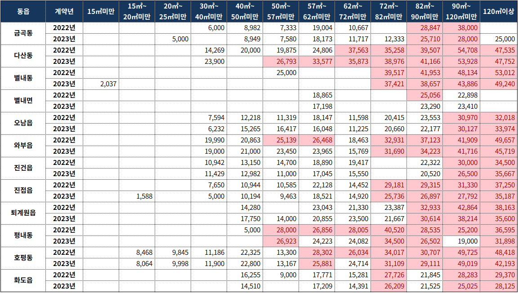The width and height of the screenshot is (518, 293).
Task: Click the 별내동 row label
Action: [23, 79]
